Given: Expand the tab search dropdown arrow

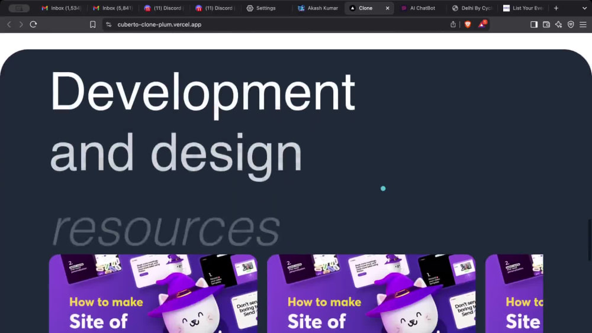Looking at the screenshot, I should click(x=584, y=8).
